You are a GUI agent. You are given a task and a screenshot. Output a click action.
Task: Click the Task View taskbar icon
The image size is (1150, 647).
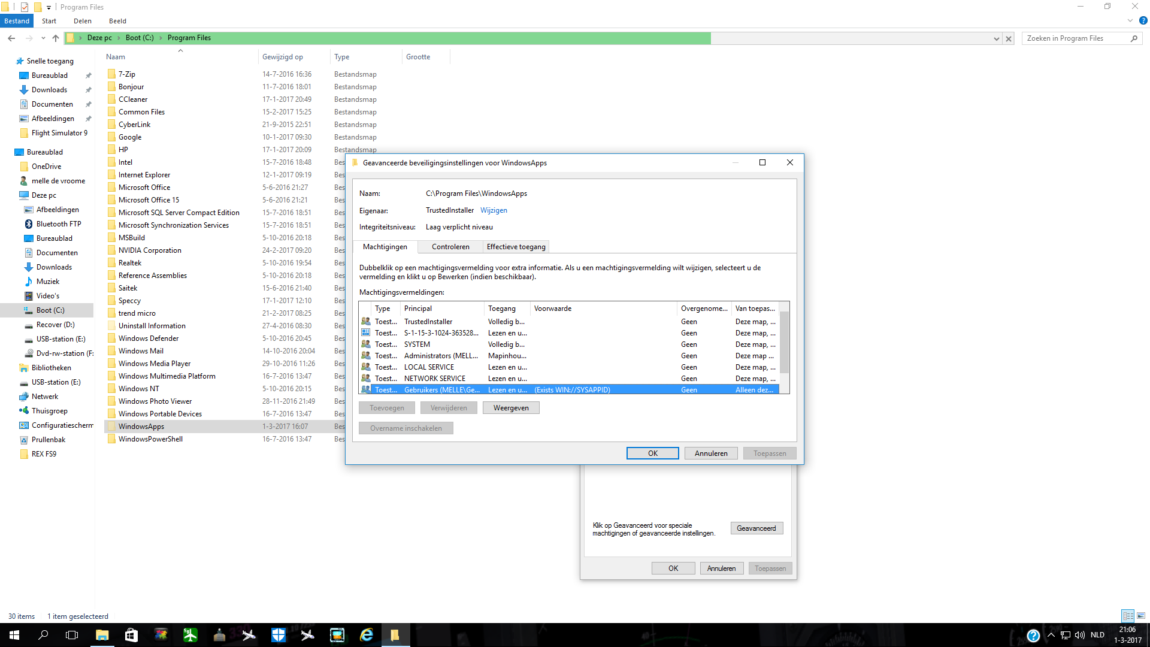coord(72,635)
